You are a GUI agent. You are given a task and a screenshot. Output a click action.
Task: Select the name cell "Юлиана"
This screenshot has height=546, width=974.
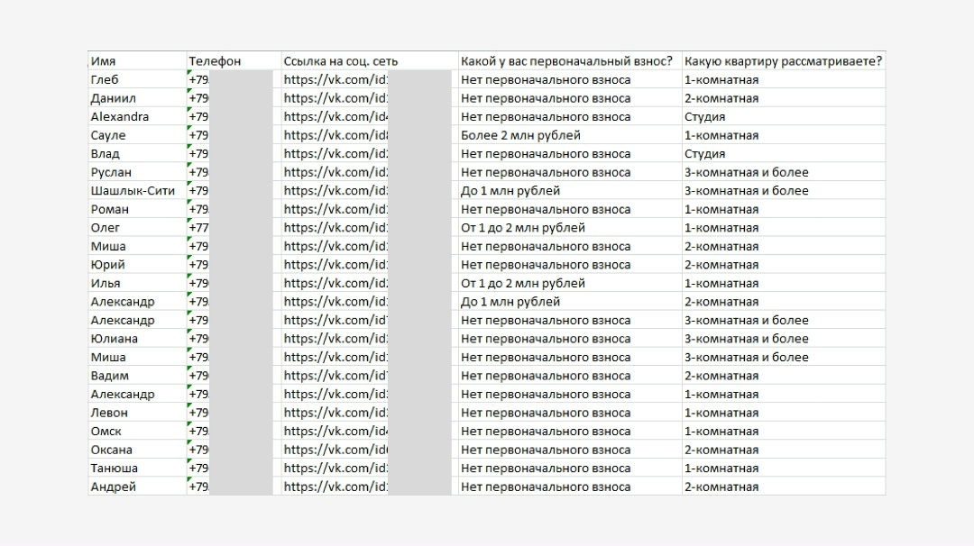point(115,339)
